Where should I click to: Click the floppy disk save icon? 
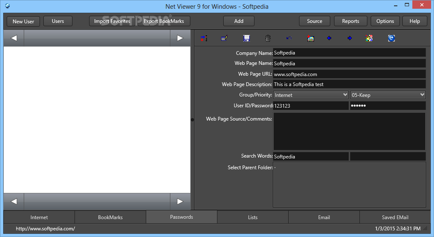click(x=246, y=38)
